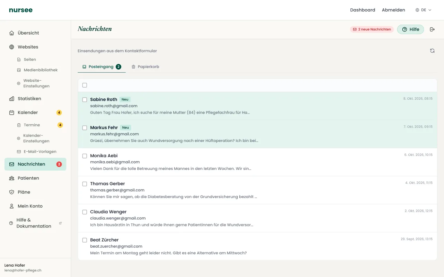The width and height of the screenshot is (444, 277).
Task: Tick the checkbox next to Monika Aebi
Action: click(85, 156)
